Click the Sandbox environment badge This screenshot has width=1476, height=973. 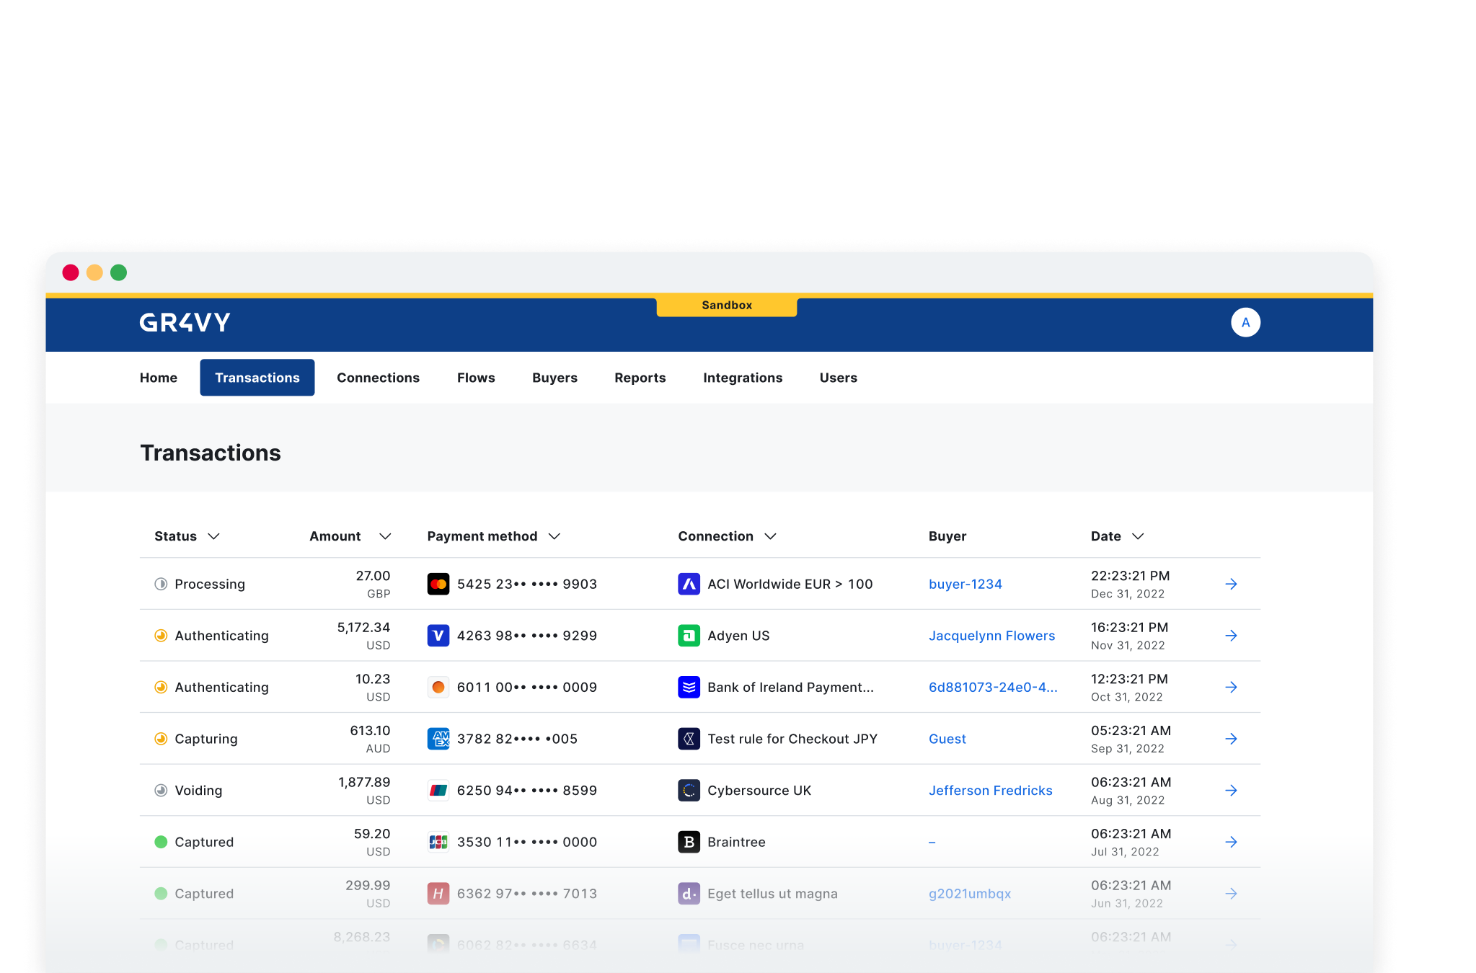point(726,305)
